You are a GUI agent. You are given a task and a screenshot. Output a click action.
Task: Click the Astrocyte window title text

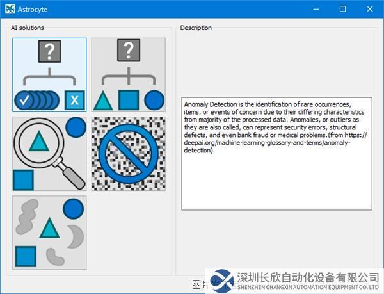[x=33, y=10]
